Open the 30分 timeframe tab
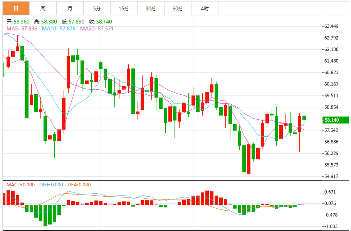 [151, 8]
